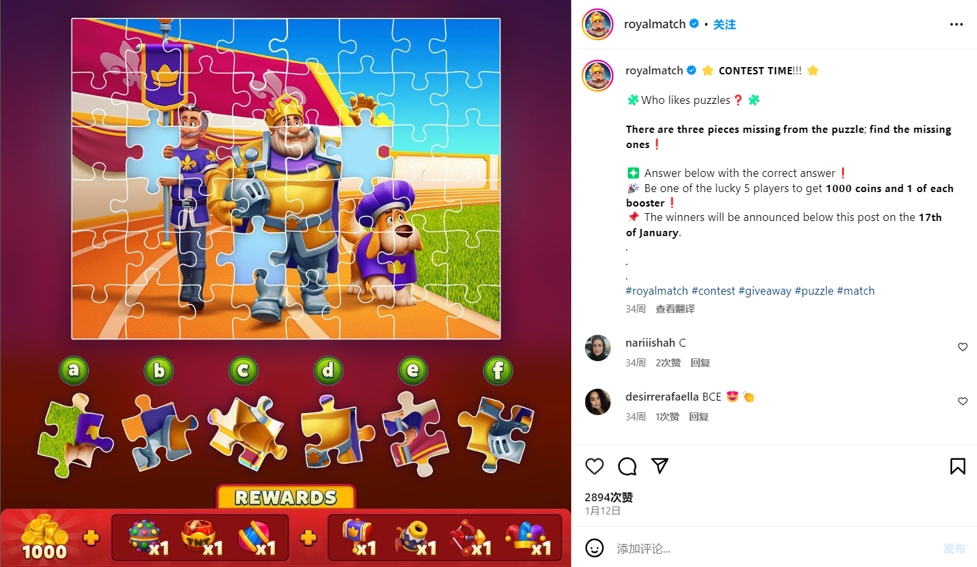Open the #giveaway hashtag

765,291
